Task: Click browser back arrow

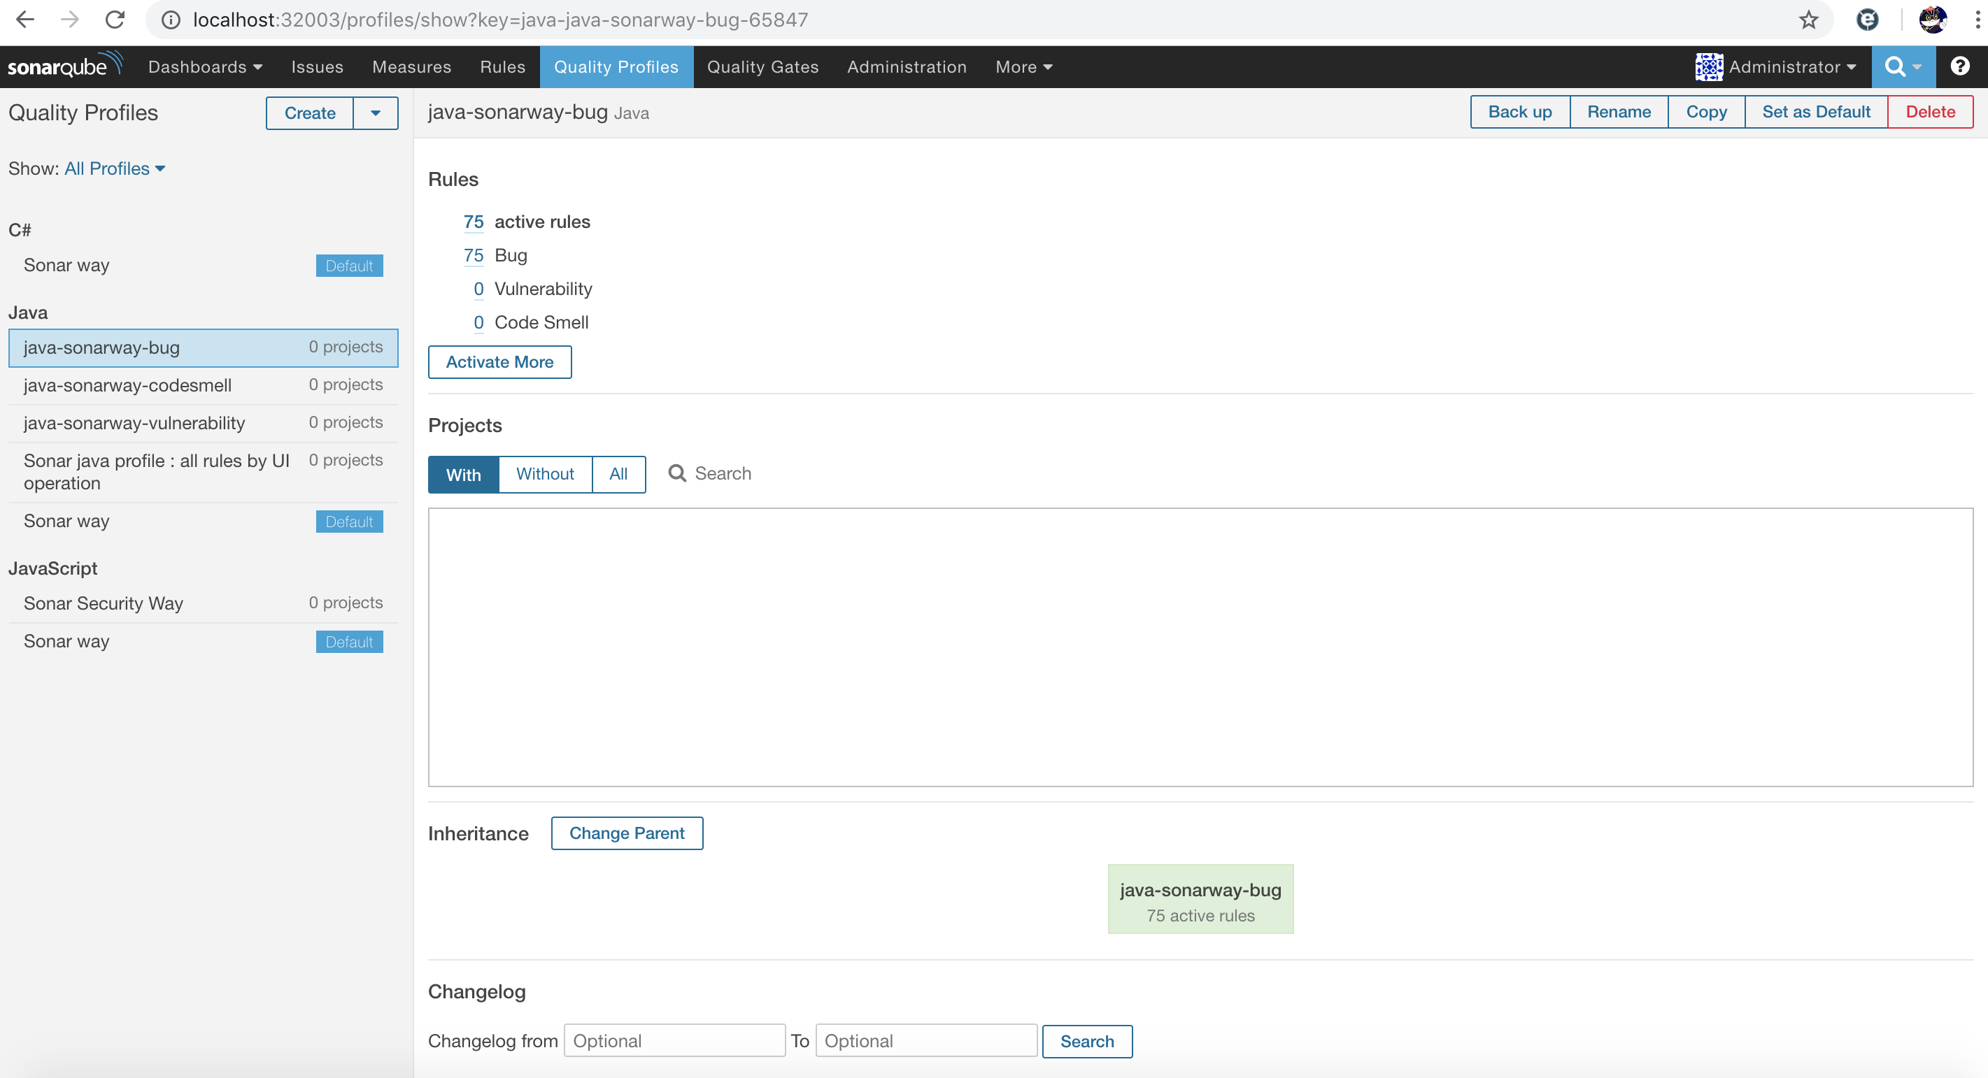Action: click(25, 20)
